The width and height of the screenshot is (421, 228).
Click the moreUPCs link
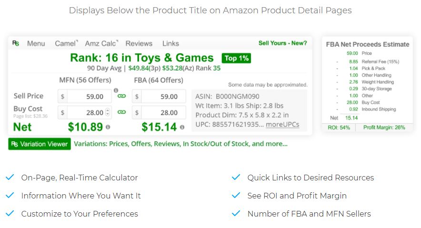[282, 124]
